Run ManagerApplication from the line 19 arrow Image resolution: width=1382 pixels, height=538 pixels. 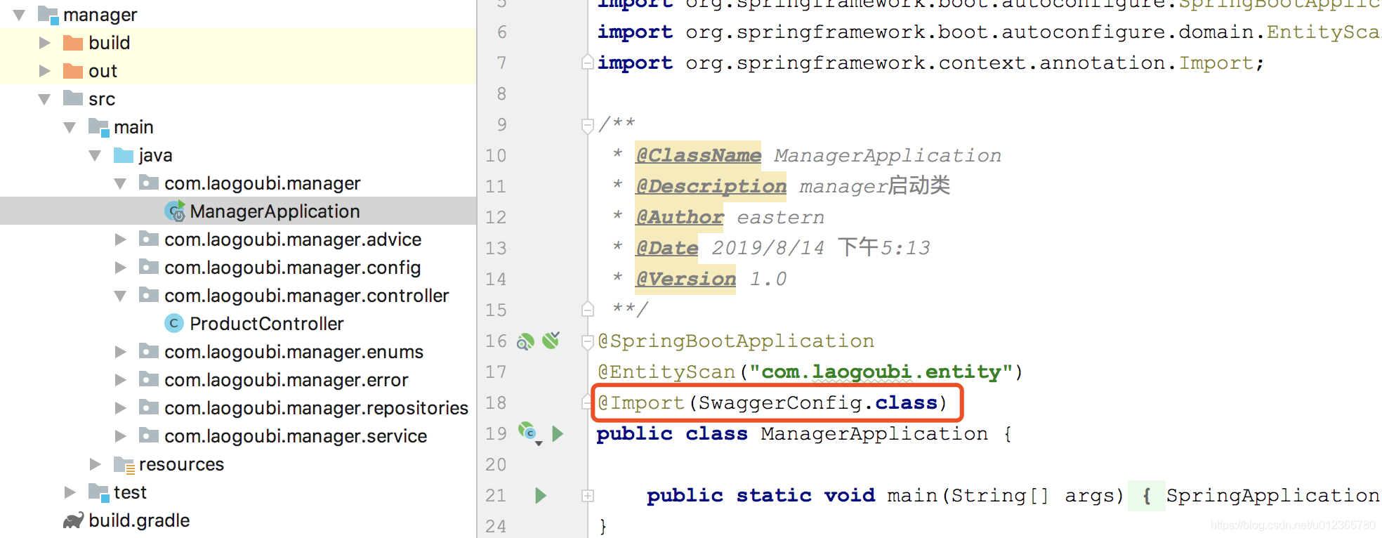[558, 433]
